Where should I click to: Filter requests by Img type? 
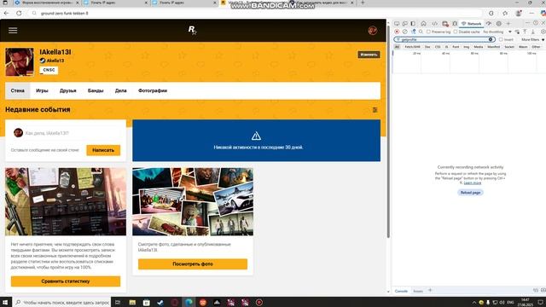467,47
